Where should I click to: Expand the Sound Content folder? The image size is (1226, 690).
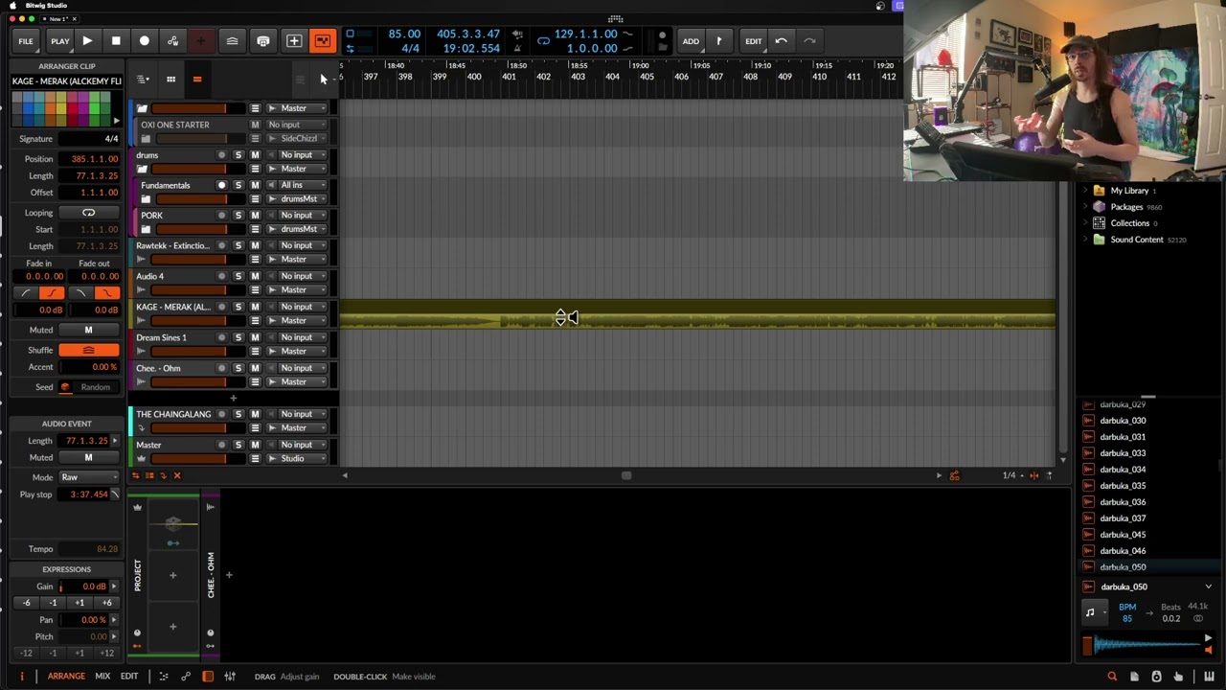[x=1085, y=240]
